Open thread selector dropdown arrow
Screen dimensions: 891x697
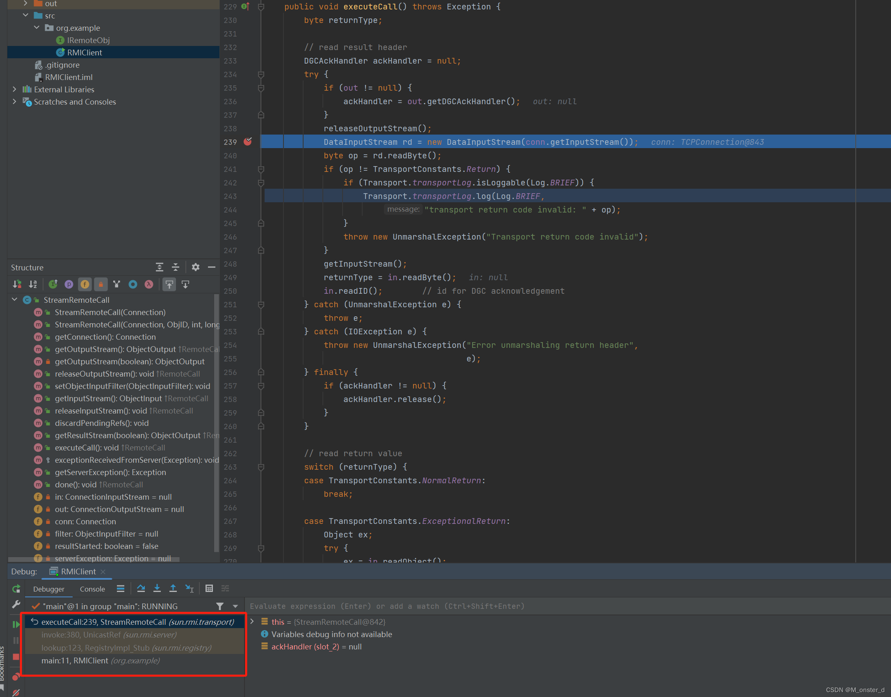235,606
